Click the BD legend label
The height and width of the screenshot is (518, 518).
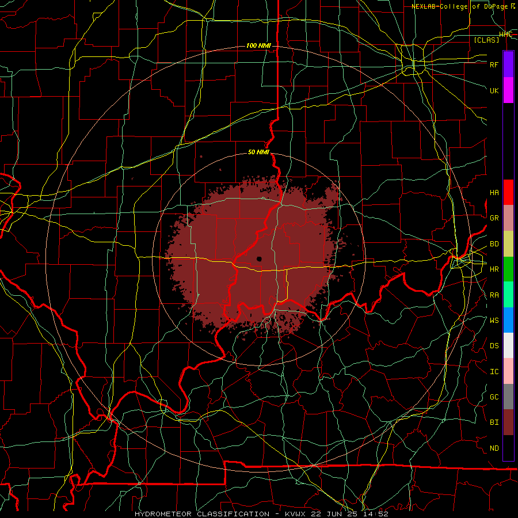click(x=494, y=244)
